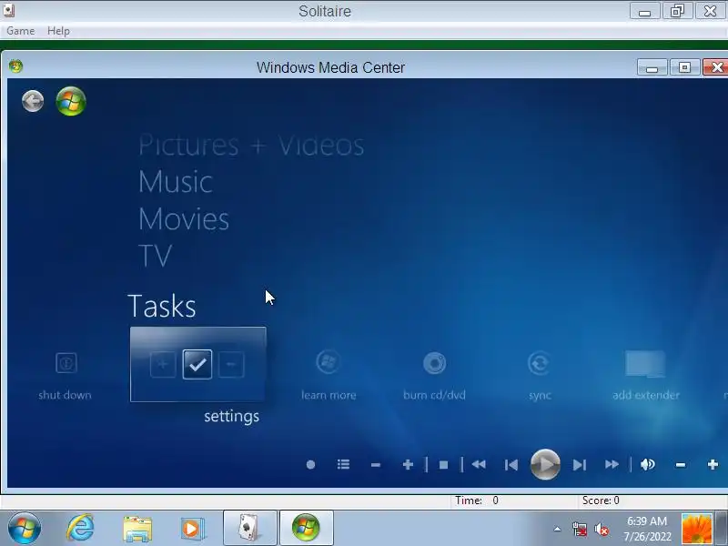Click the network status tray icon
728x546 pixels.
(x=579, y=529)
